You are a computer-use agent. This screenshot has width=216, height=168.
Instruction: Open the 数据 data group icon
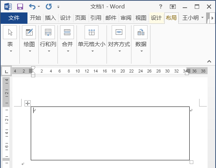141,32
